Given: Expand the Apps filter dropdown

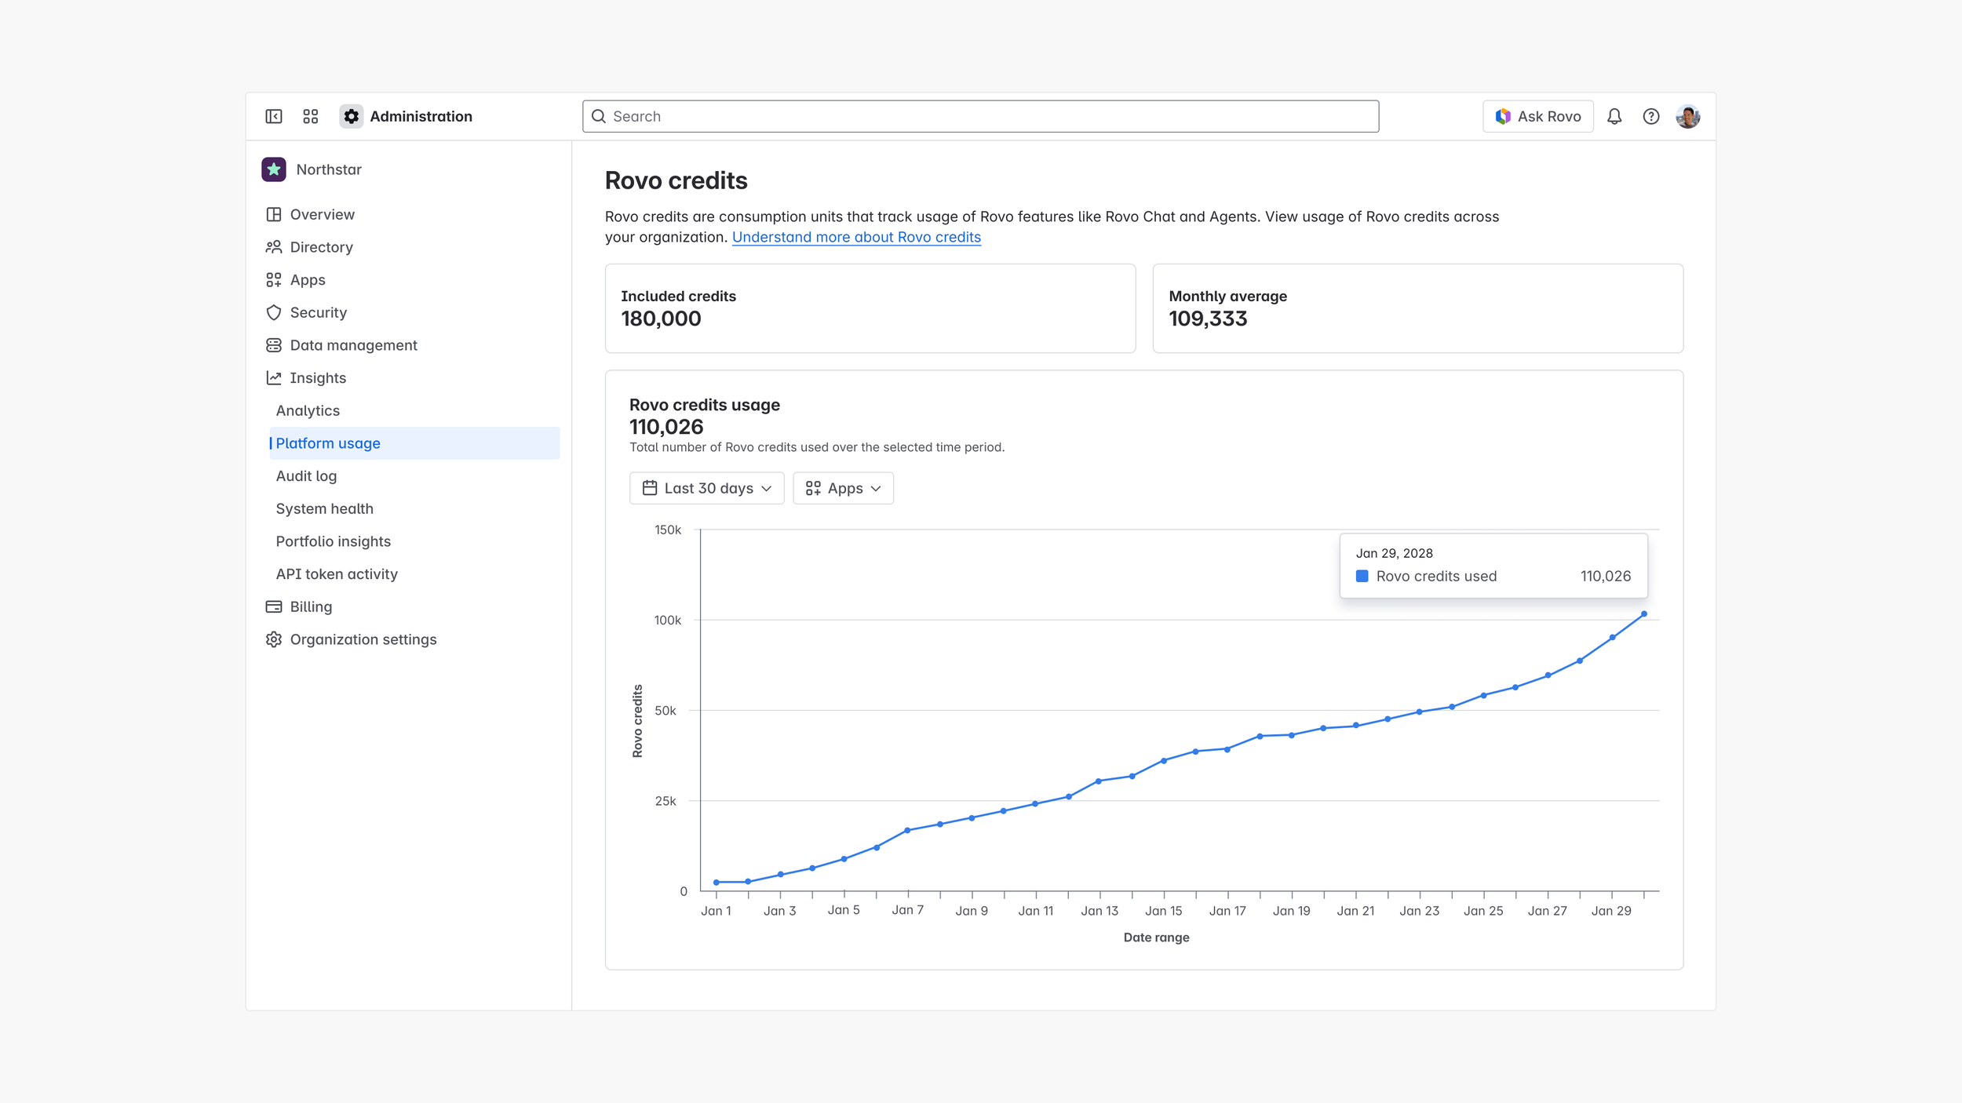Looking at the screenshot, I should pyautogui.click(x=843, y=488).
